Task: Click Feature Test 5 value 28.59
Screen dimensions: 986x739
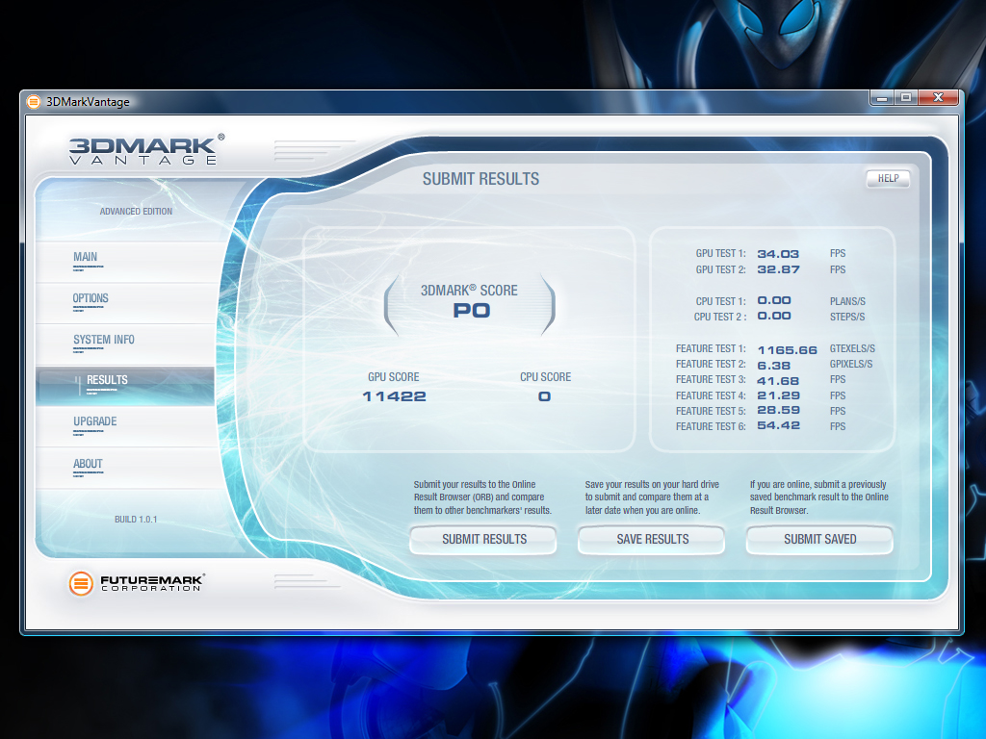Action: [x=778, y=410]
